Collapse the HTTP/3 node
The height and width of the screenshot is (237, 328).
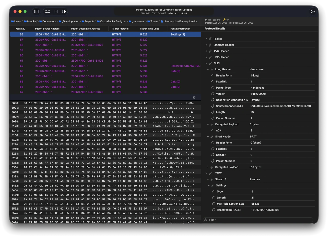pos(206,173)
